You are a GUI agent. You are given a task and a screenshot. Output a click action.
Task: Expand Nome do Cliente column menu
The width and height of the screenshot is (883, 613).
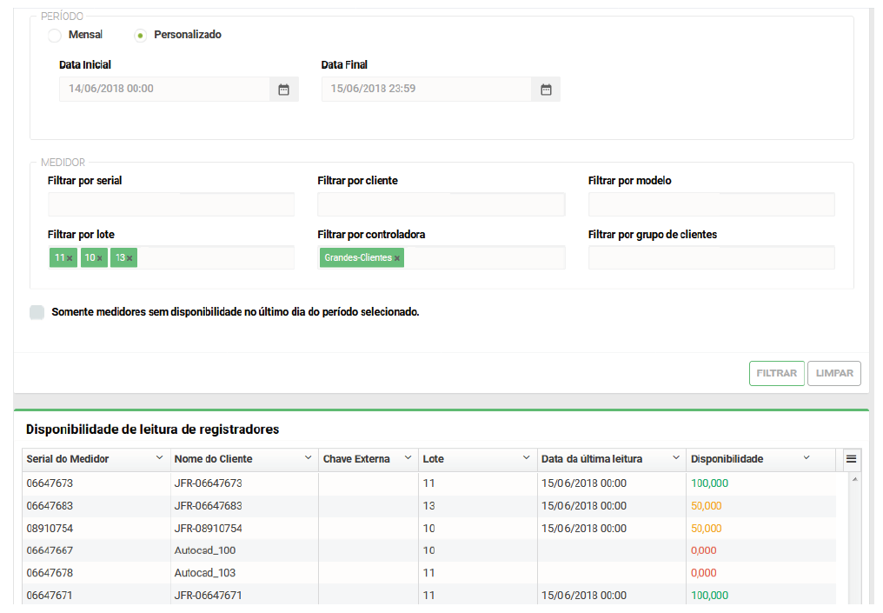tap(308, 458)
